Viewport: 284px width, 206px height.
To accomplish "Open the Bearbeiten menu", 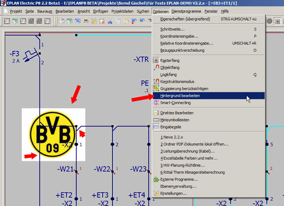I will point(65,11).
